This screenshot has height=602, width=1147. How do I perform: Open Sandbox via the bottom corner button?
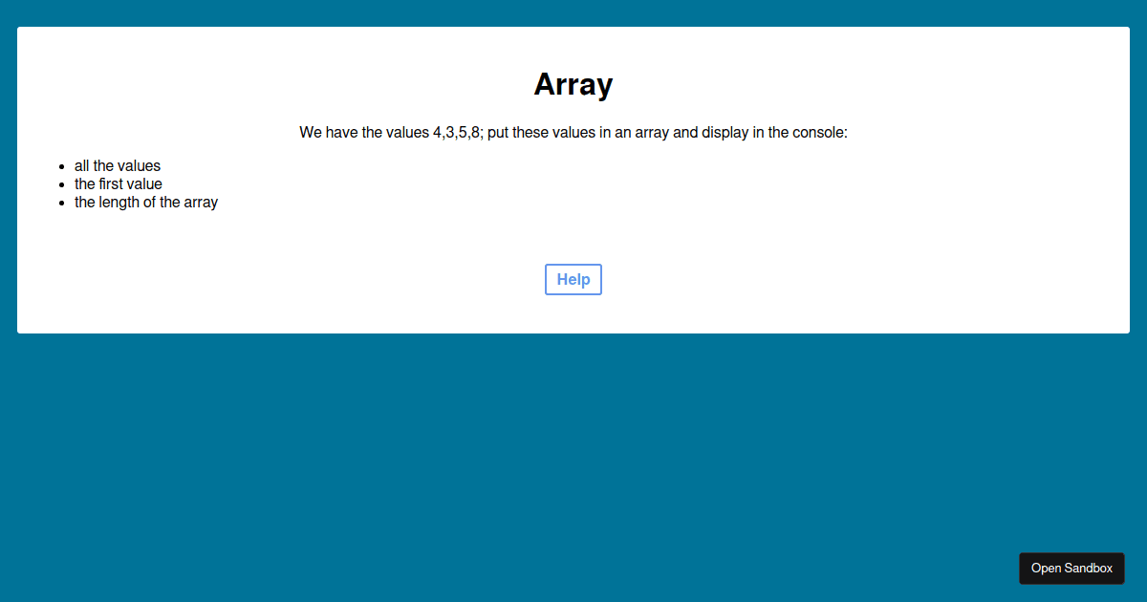pos(1071,569)
